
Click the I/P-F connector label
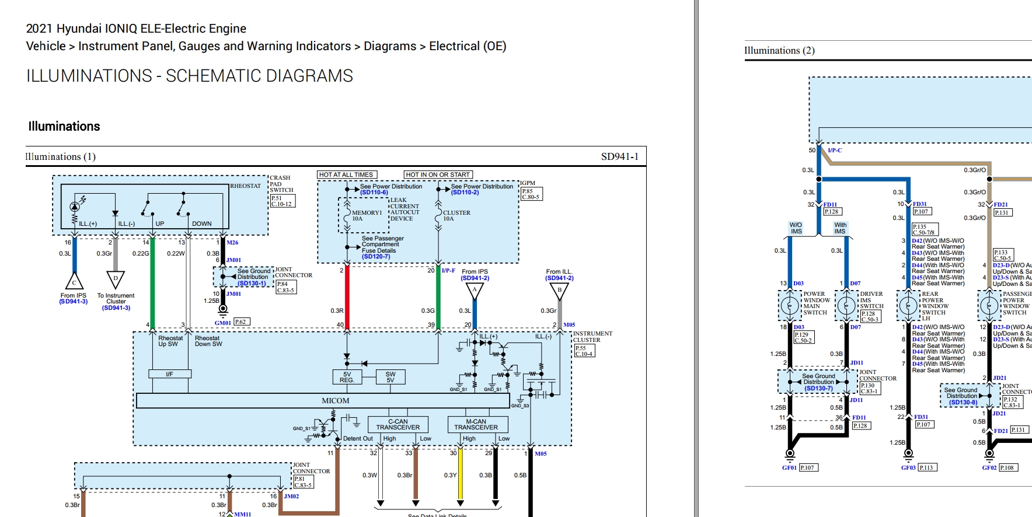click(x=448, y=271)
